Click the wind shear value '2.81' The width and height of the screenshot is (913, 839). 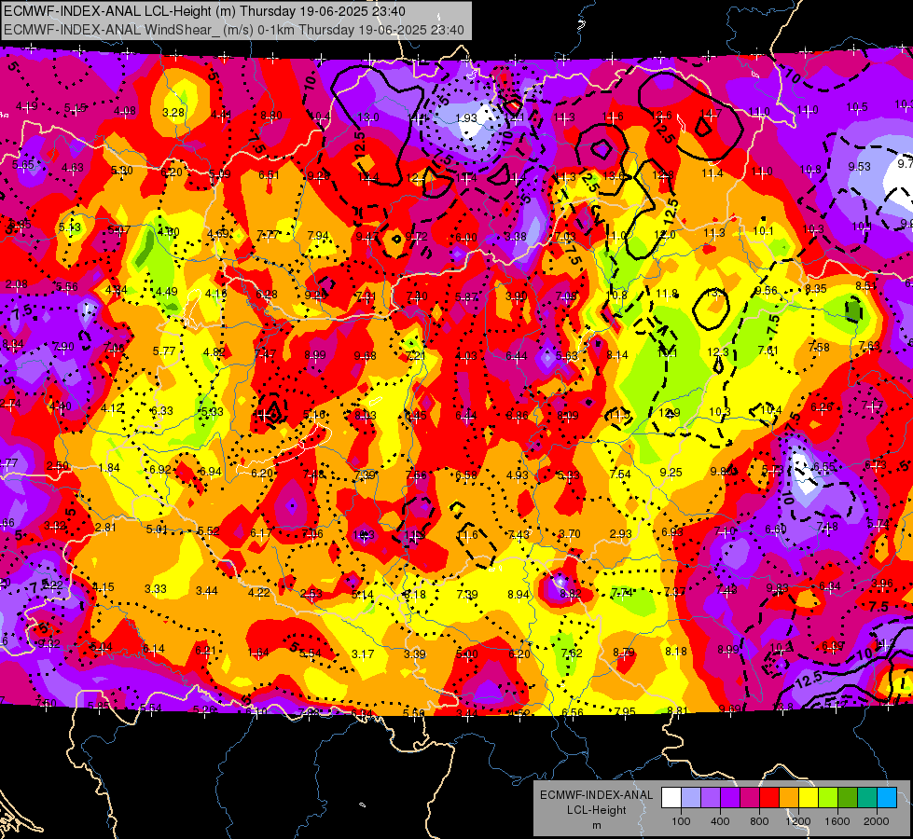click(105, 528)
